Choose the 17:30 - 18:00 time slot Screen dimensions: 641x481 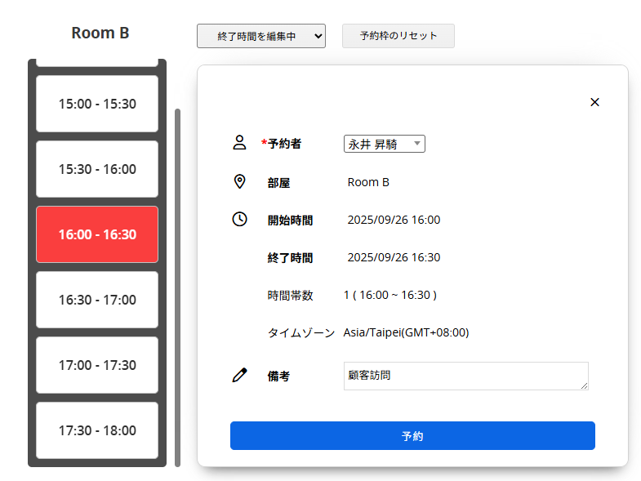(97, 430)
